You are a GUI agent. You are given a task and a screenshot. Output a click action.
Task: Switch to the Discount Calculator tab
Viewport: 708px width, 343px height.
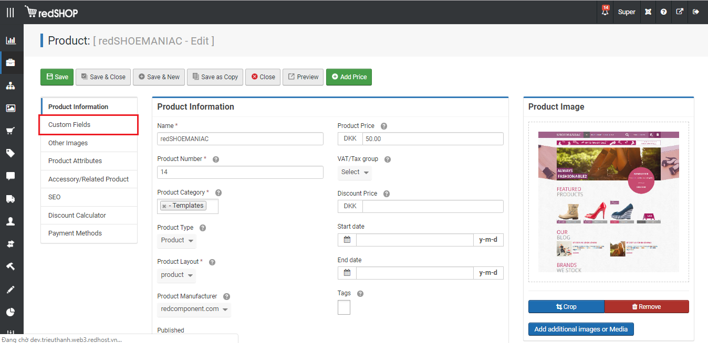[89, 216]
